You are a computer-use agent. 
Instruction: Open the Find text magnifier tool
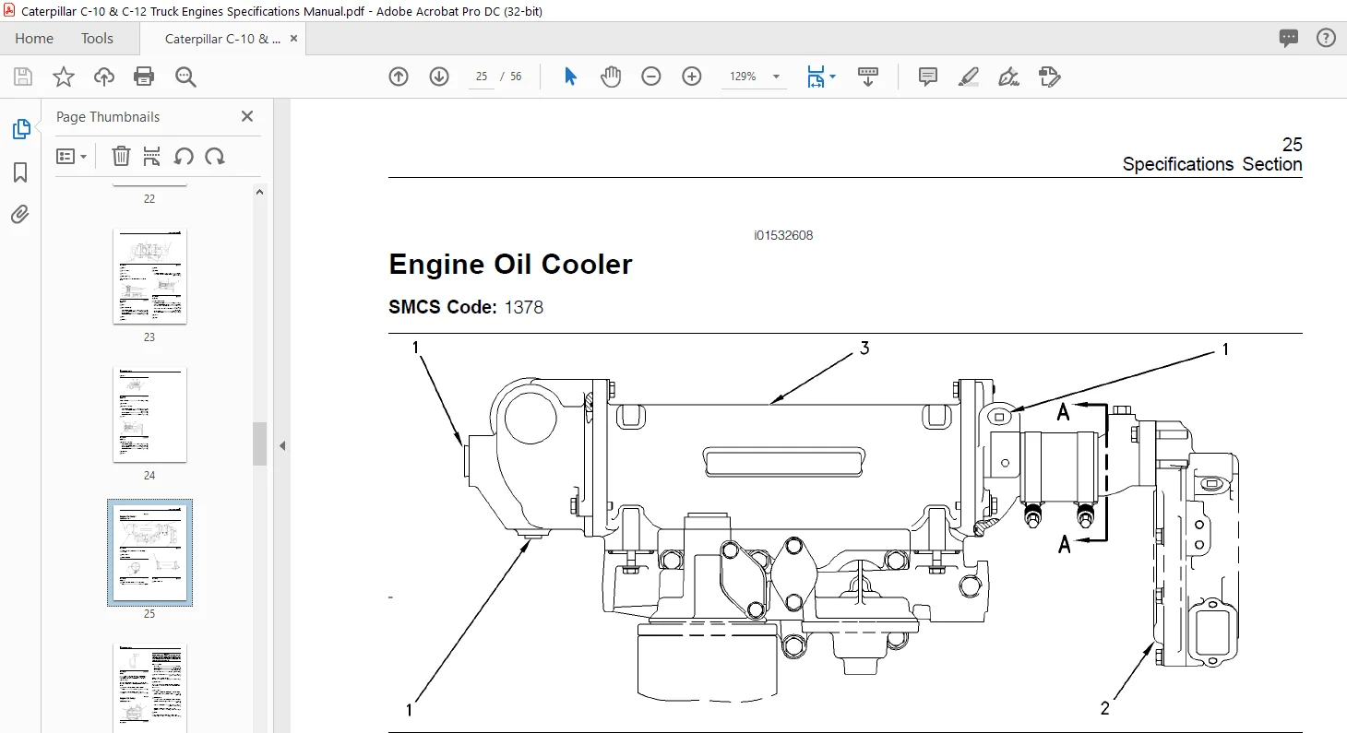click(x=185, y=77)
